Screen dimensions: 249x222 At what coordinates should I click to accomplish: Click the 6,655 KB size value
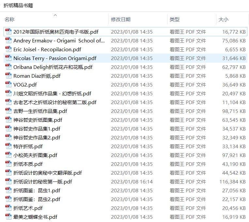pos(235,49)
